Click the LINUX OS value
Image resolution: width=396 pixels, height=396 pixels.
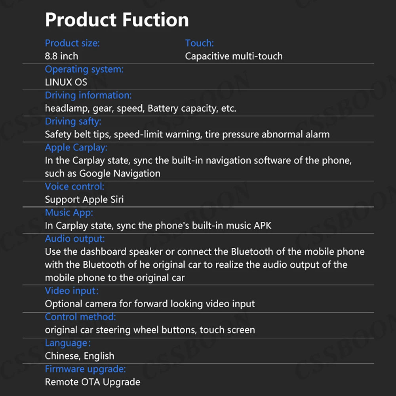[66, 82]
